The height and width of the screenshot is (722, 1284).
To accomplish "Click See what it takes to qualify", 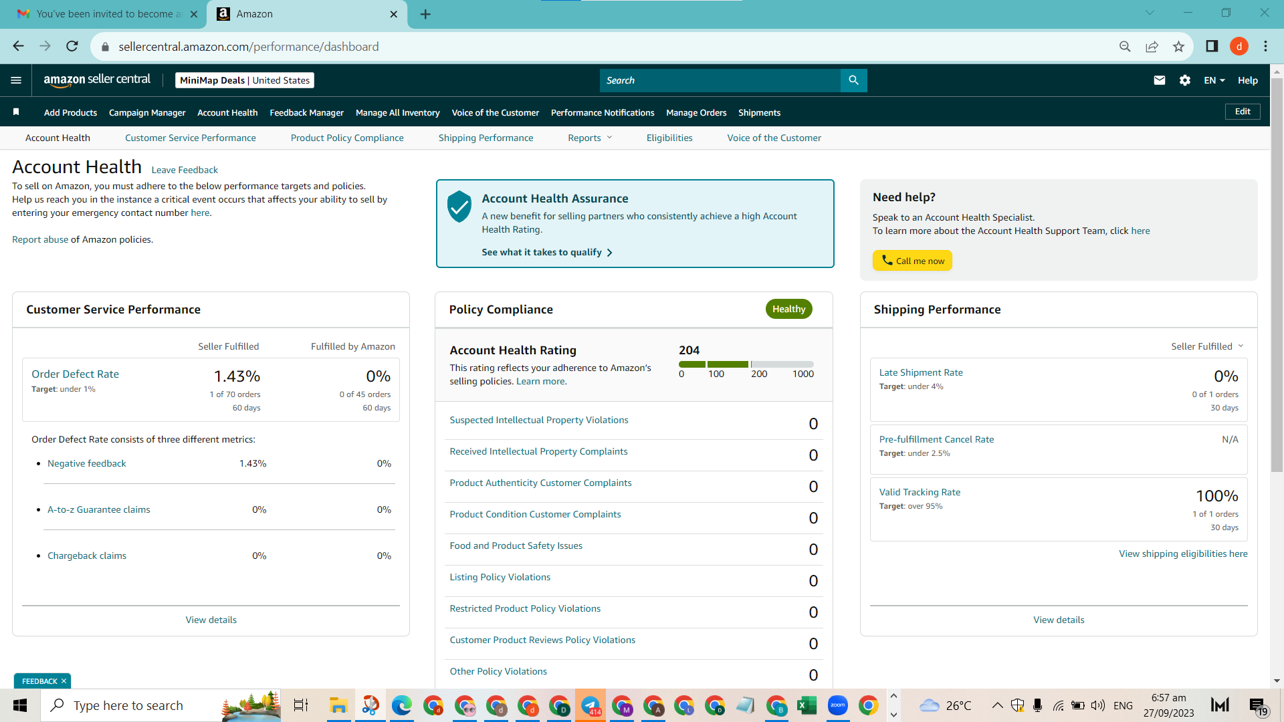I will coord(547,252).
